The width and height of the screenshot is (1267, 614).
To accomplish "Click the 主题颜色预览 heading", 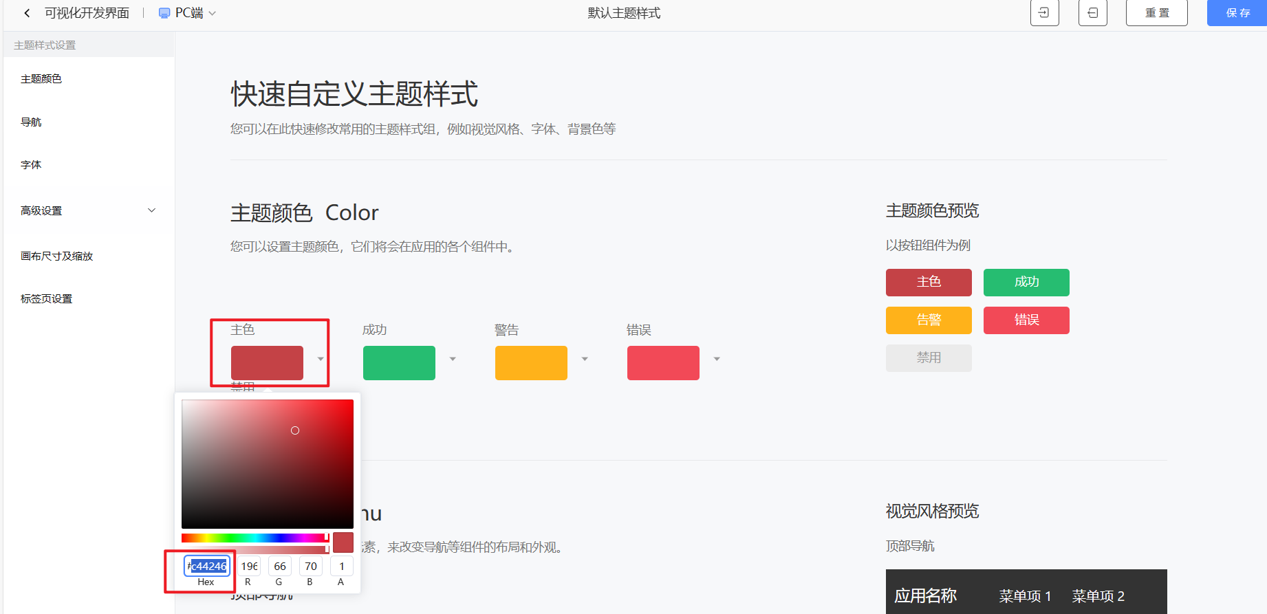I will coord(932,210).
